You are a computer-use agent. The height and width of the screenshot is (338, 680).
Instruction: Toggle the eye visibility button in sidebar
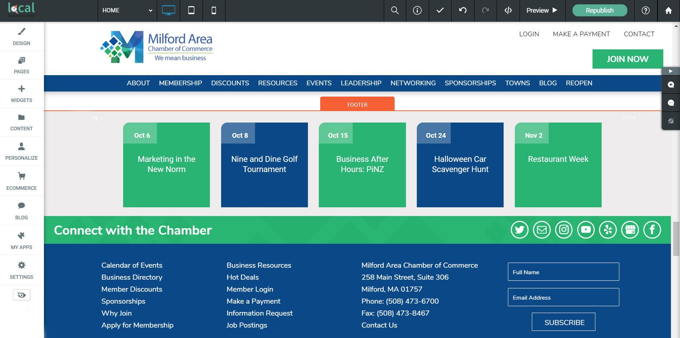coord(21,295)
